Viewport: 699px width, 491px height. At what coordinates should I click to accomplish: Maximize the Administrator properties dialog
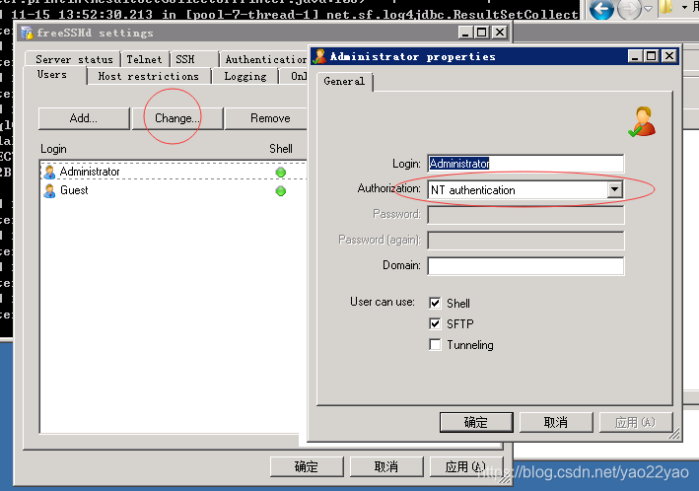click(x=652, y=56)
